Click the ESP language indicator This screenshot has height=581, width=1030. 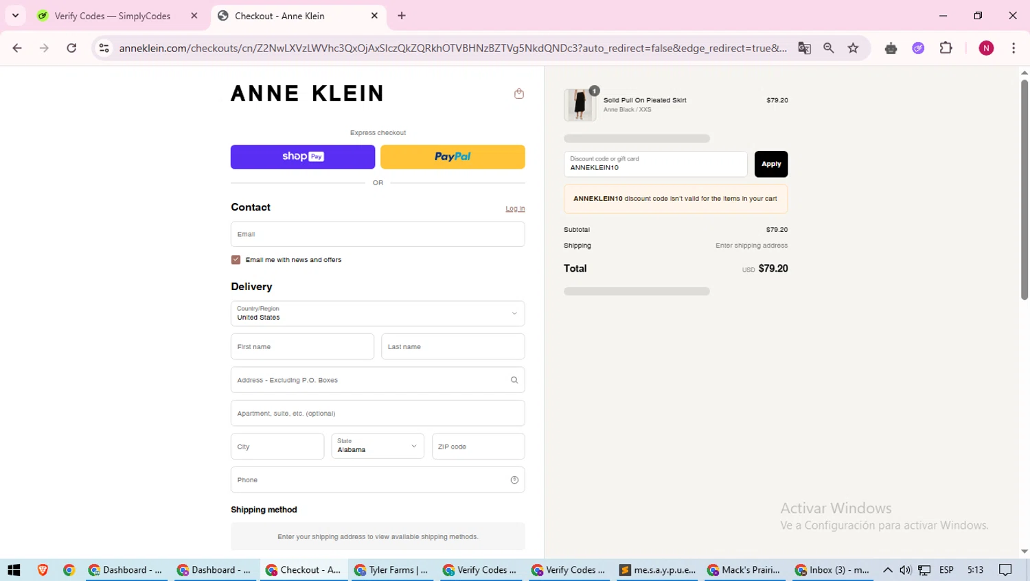point(946,570)
